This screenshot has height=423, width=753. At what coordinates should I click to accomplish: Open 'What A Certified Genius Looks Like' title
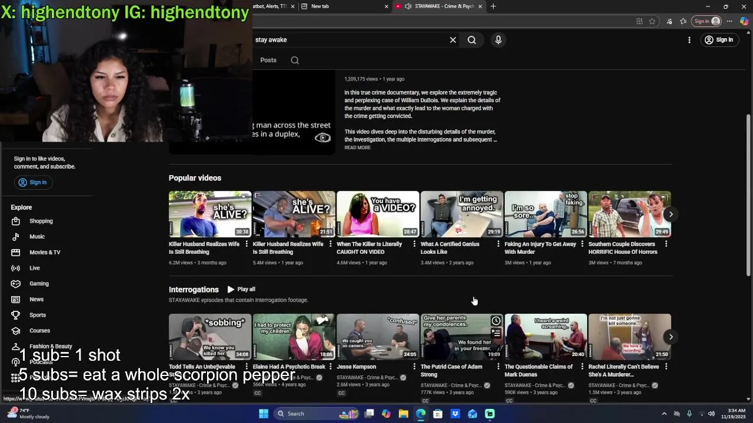pos(450,248)
